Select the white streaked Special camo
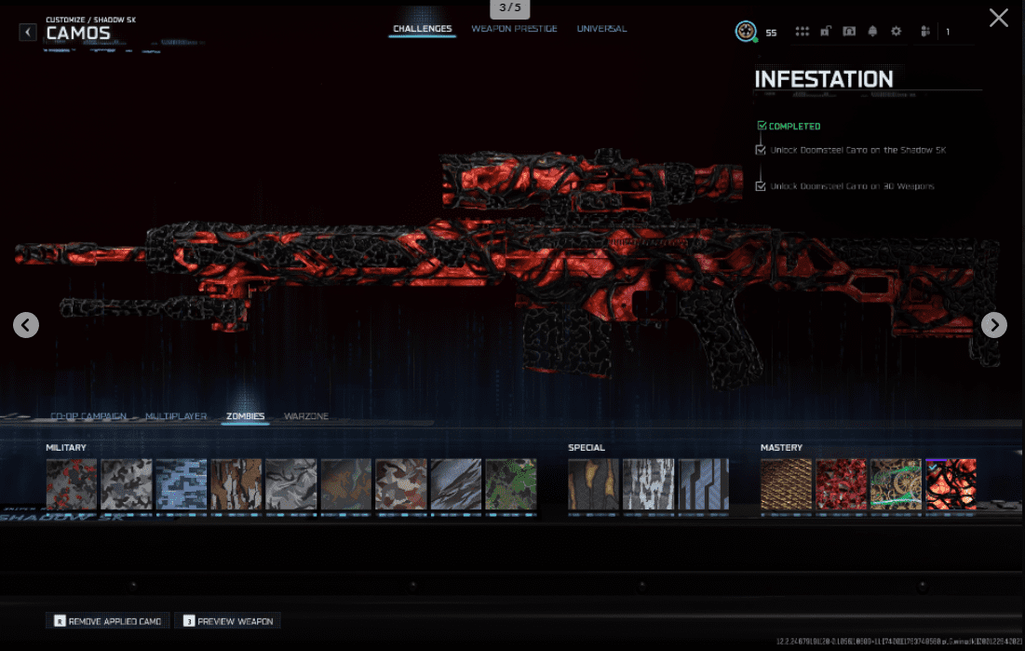The width and height of the screenshot is (1025, 651). (x=648, y=485)
